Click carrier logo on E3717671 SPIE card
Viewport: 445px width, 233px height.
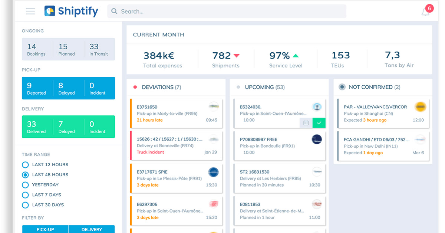(x=213, y=172)
